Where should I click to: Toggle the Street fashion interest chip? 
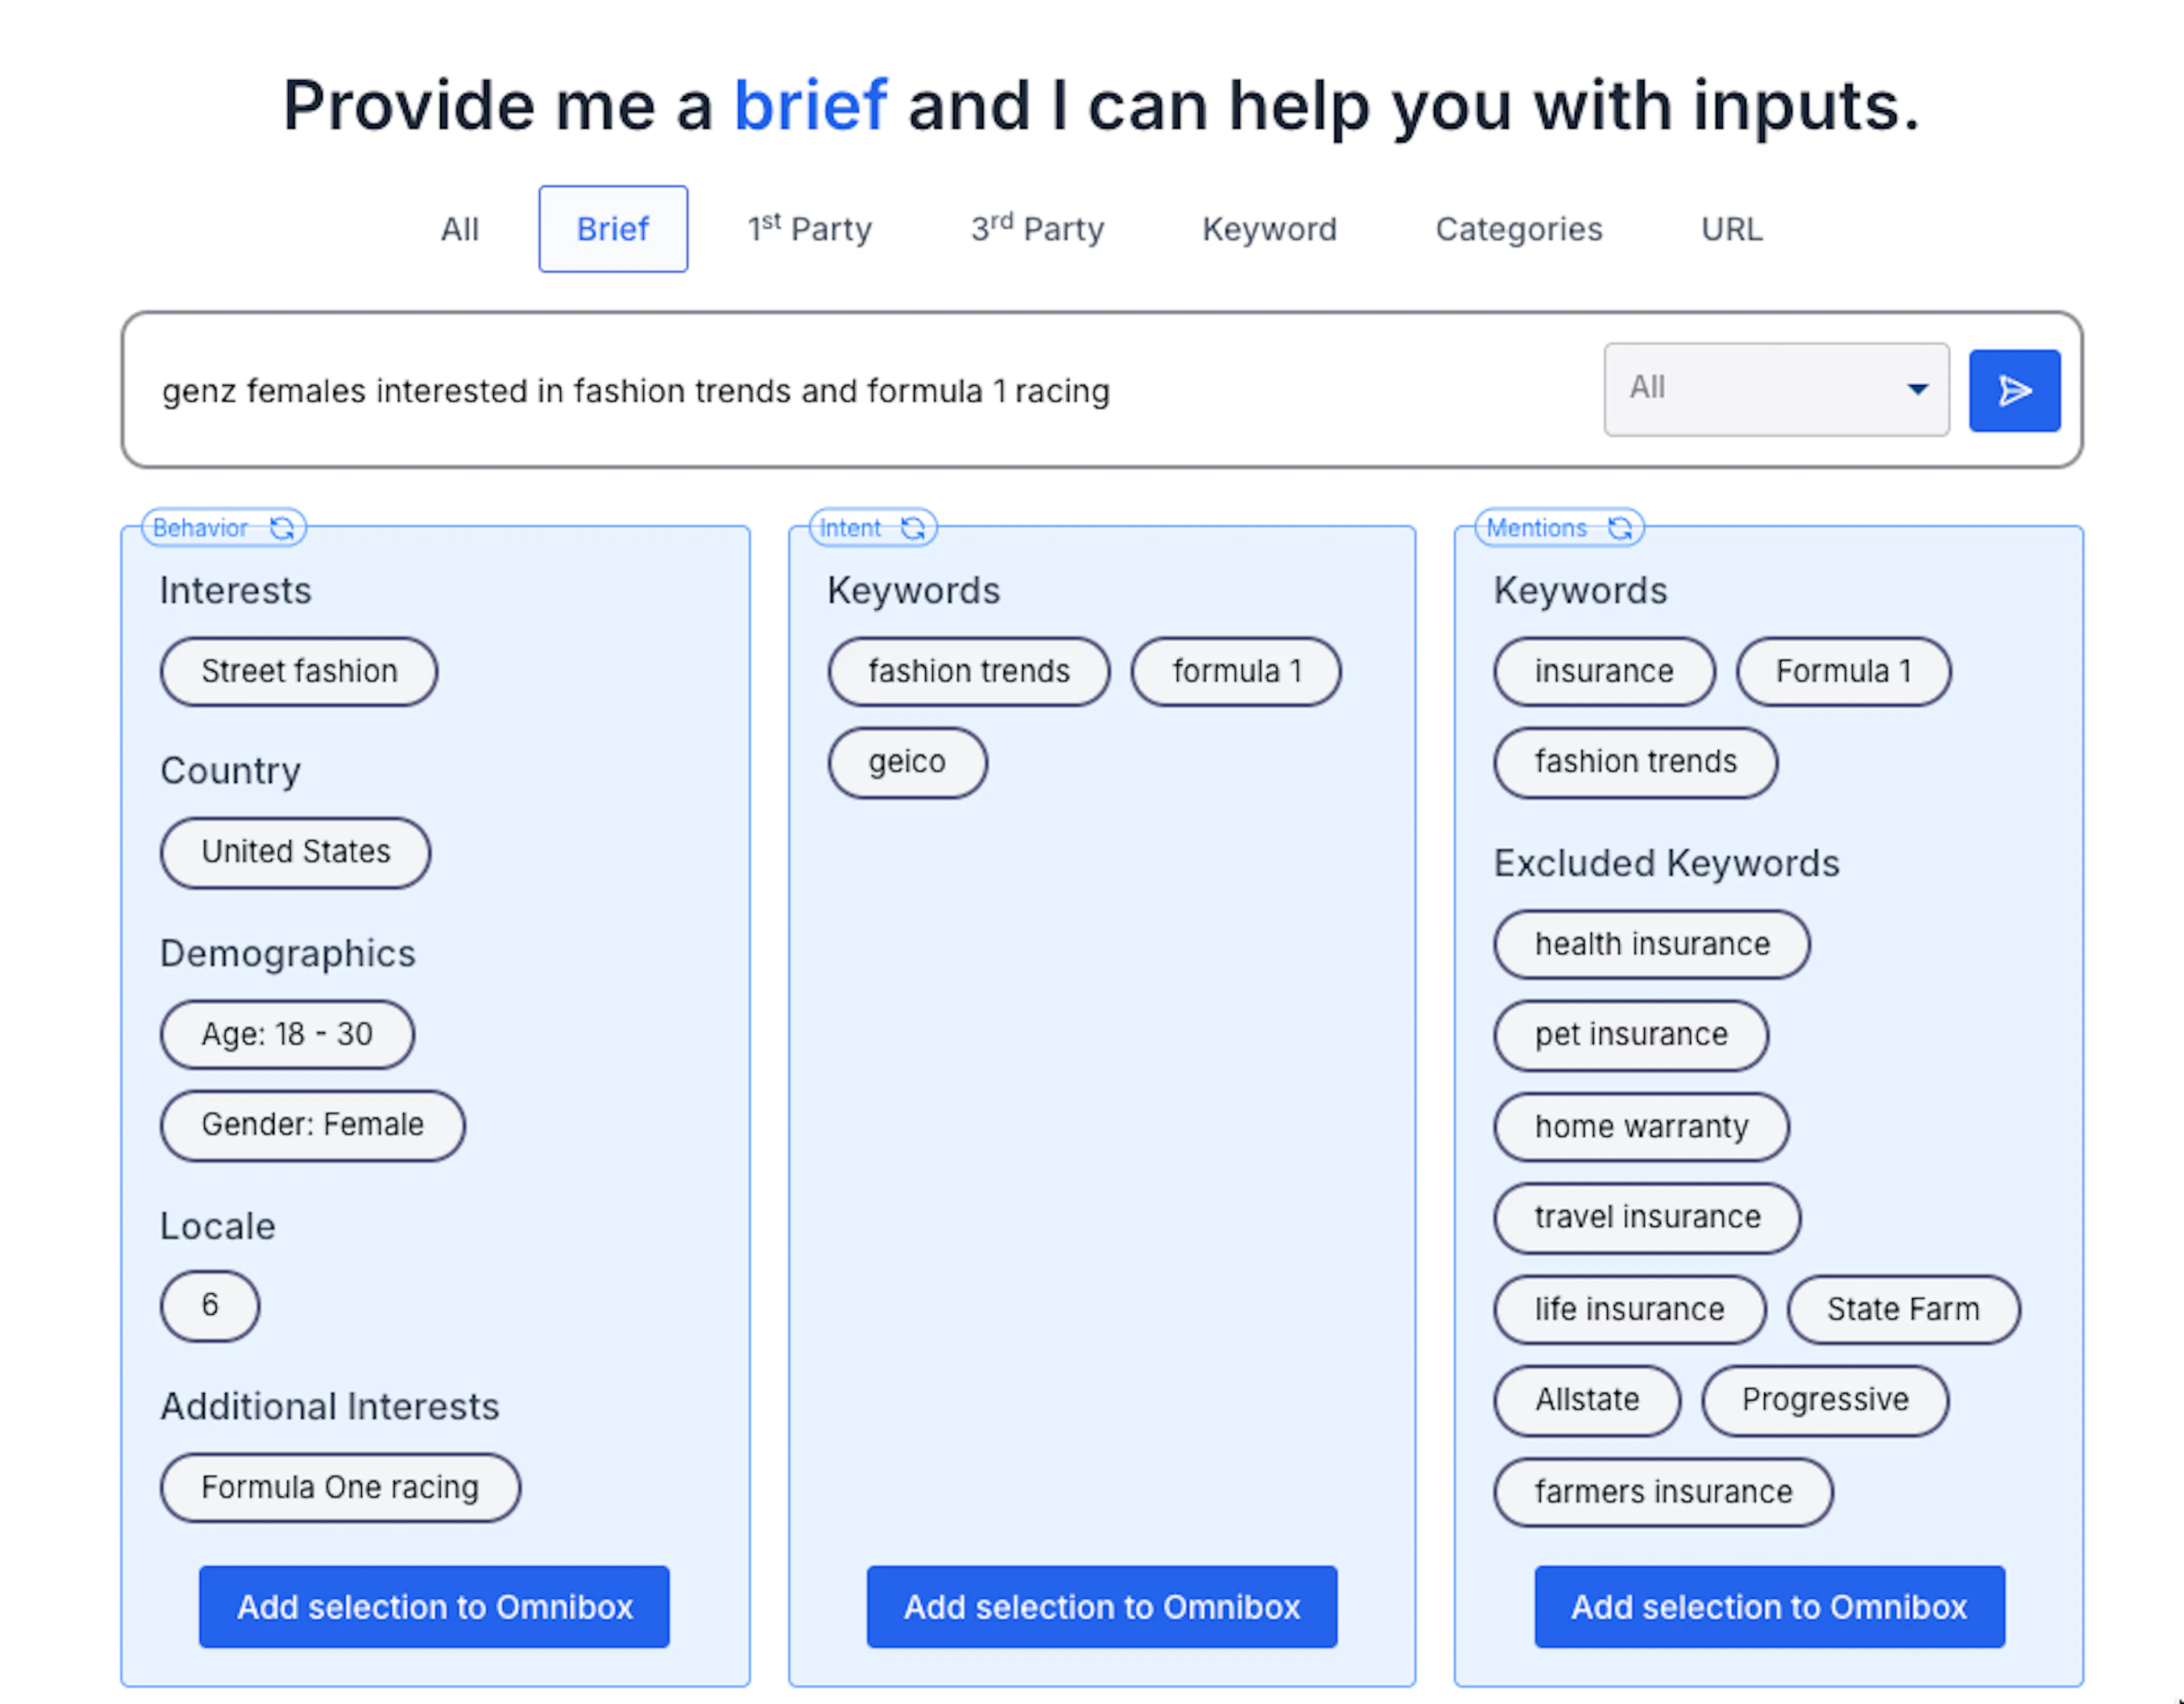[299, 671]
